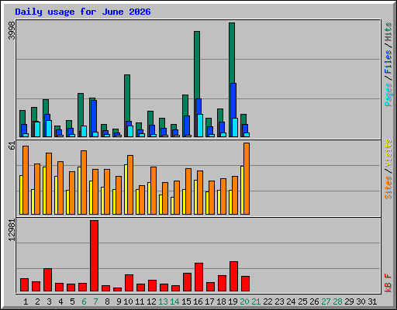Click day label 16 on the x-axis
Image resolution: width=397 pixels, height=310 pixels.
coord(198,301)
